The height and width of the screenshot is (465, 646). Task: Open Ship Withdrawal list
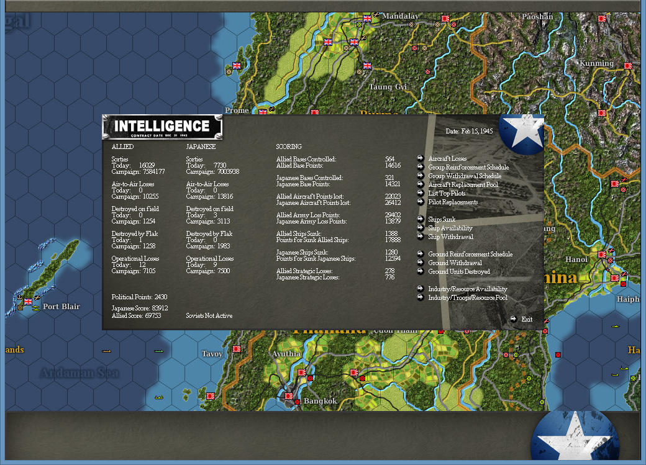(450, 237)
